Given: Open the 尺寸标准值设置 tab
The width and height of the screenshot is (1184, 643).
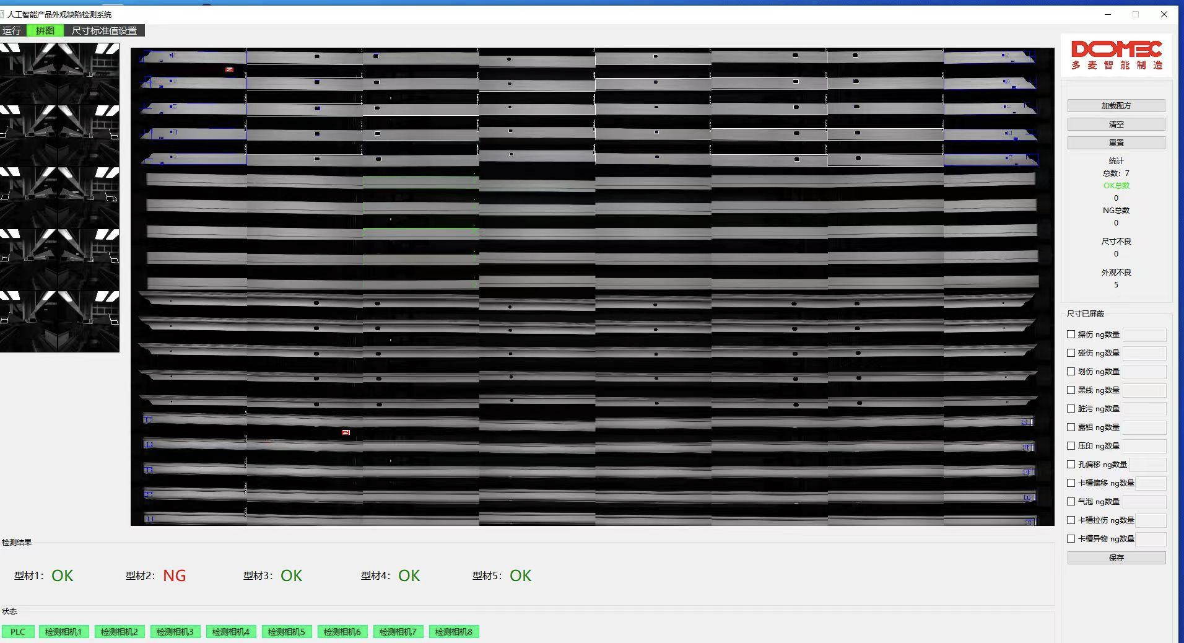Looking at the screenshot, I should [x=104, y=30].
